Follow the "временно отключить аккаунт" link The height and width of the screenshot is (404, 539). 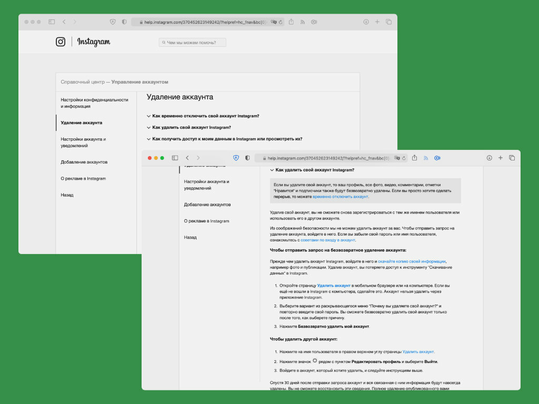coord(341,197)
